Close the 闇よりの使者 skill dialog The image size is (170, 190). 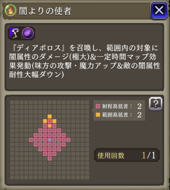159,10
